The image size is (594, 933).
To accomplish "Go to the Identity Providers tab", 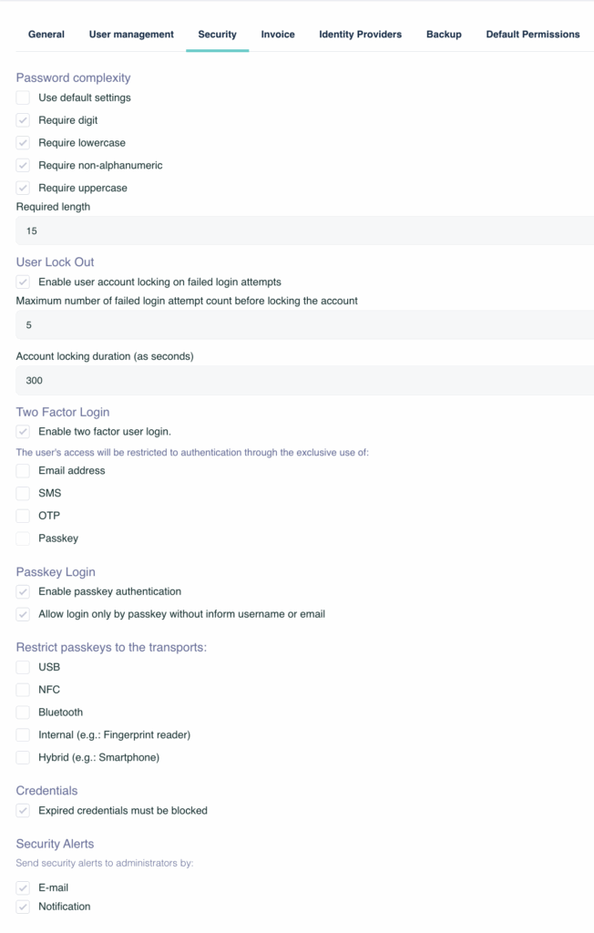I will 360,35.
